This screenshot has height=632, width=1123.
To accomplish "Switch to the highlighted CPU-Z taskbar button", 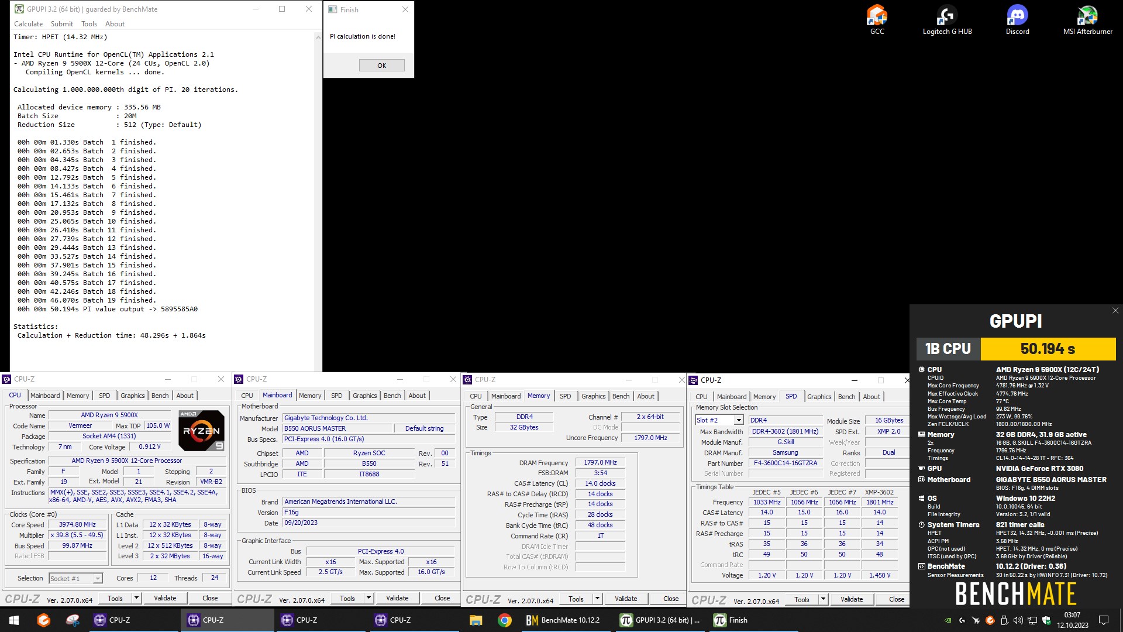I will 227,620.
